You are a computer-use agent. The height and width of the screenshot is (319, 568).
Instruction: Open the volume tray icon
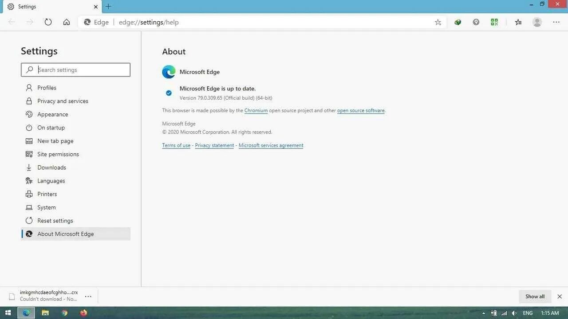[514, 313]
